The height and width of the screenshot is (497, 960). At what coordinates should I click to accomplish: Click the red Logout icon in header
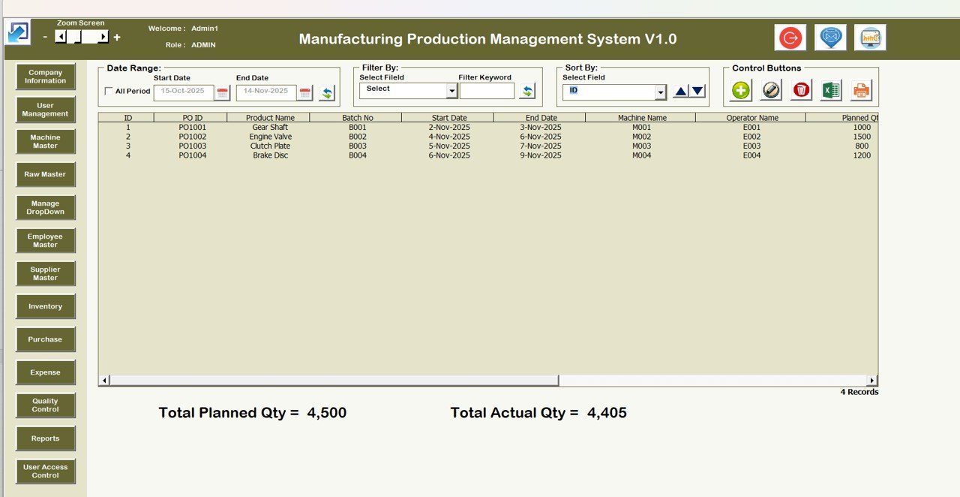click(790, 38)
